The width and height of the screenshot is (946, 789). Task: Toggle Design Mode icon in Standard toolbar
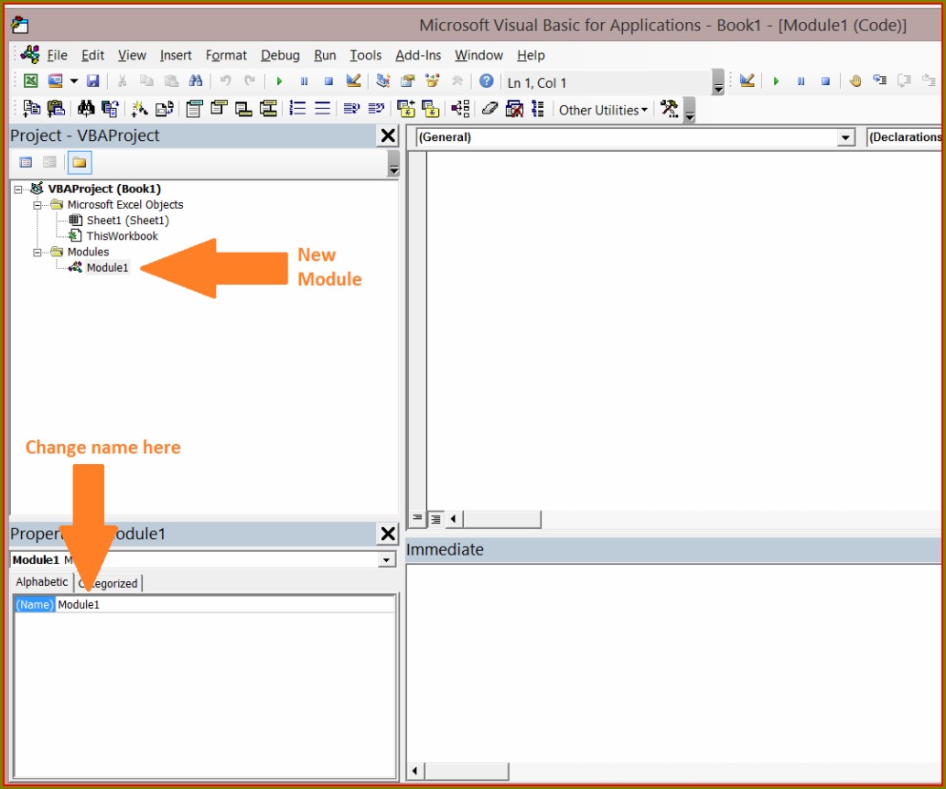[353, 81]
